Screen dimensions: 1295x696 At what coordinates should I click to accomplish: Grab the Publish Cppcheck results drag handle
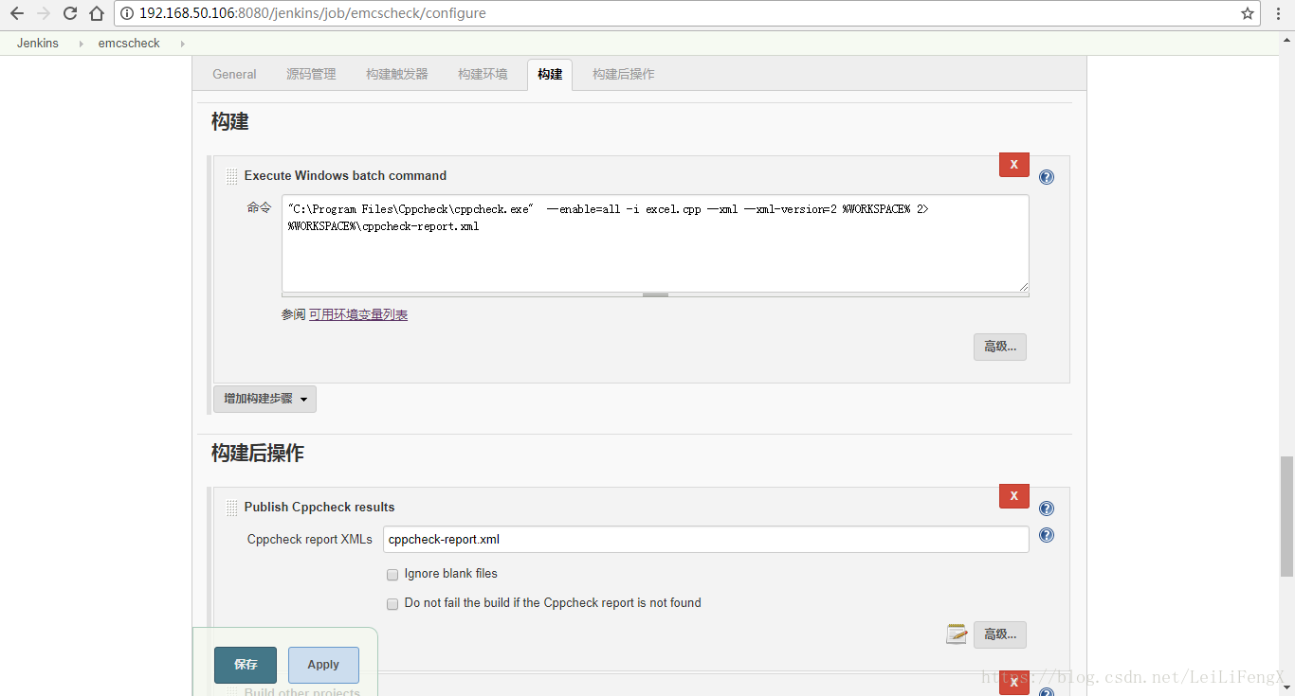click(x=232, y=508)
